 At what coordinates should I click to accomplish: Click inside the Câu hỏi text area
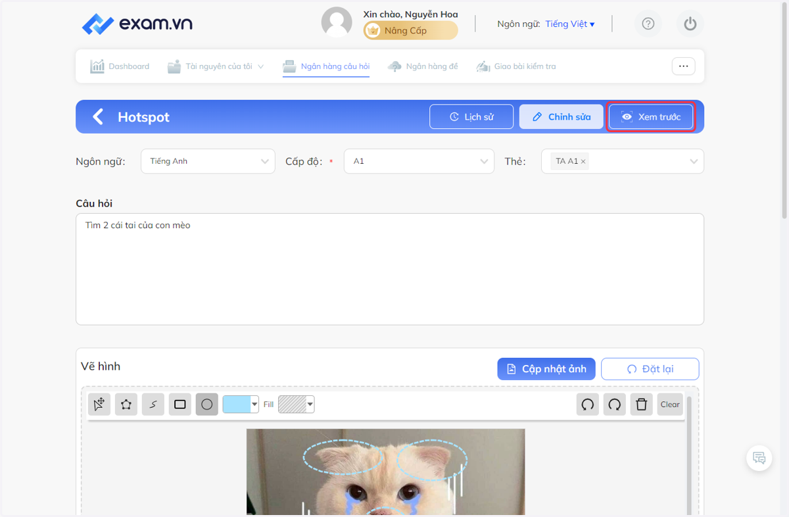click(x=390, y=269)
